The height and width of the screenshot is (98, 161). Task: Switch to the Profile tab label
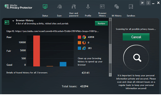point(88,16)
